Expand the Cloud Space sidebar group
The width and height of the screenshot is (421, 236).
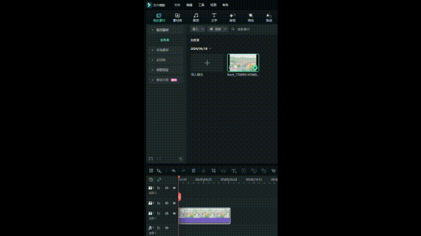[153, 60]
